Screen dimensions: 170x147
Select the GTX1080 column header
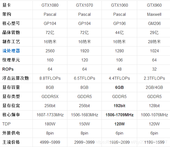pyautogui.click(x=50, y=5)
